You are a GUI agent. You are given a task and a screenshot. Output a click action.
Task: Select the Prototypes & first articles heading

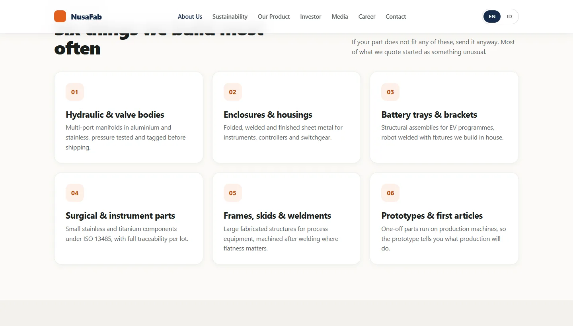click(432, 215)
